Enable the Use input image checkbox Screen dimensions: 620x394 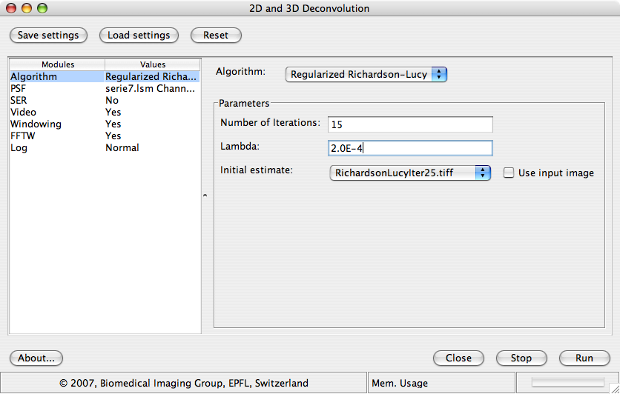point(509,173)
